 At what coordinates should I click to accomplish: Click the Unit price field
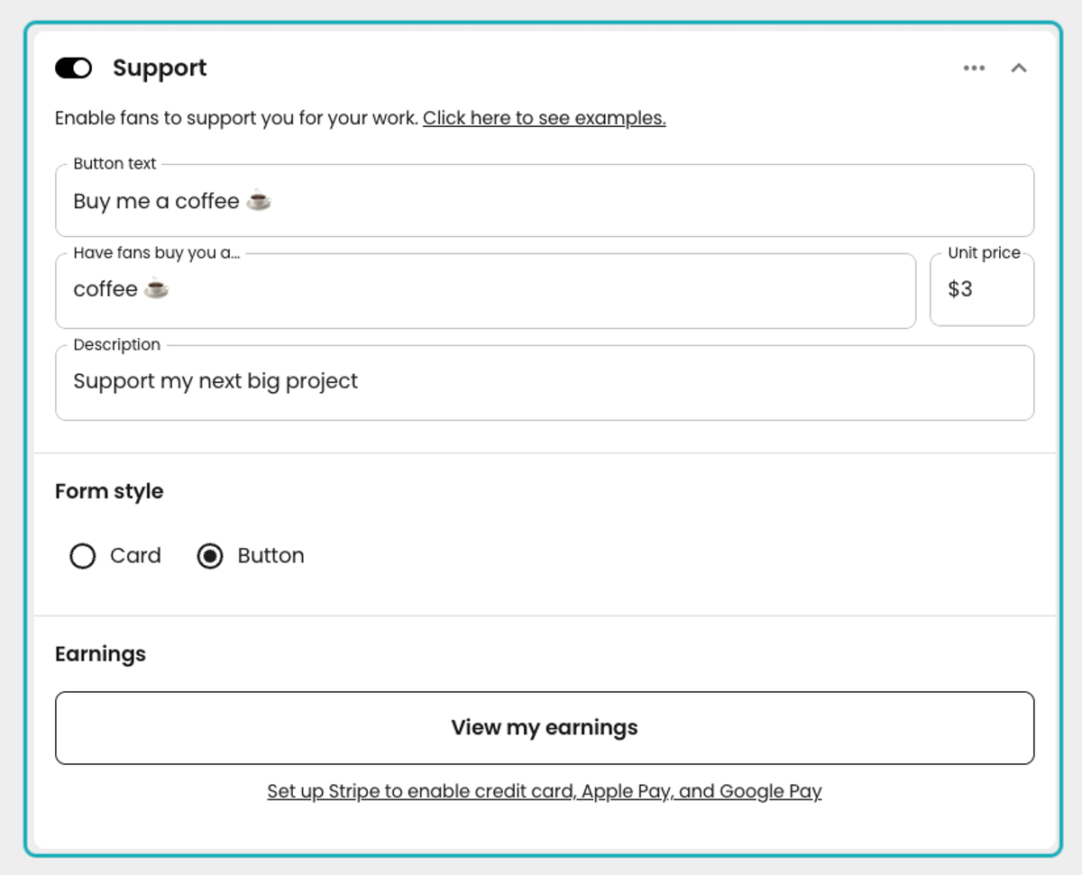(x=982, y=289)
